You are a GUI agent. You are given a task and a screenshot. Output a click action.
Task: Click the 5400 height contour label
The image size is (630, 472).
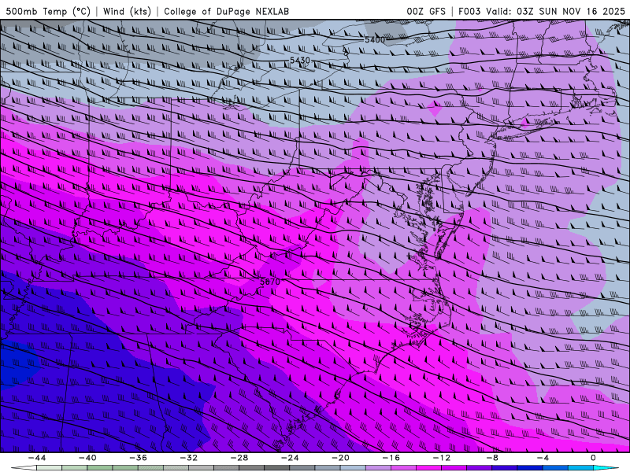375,40
